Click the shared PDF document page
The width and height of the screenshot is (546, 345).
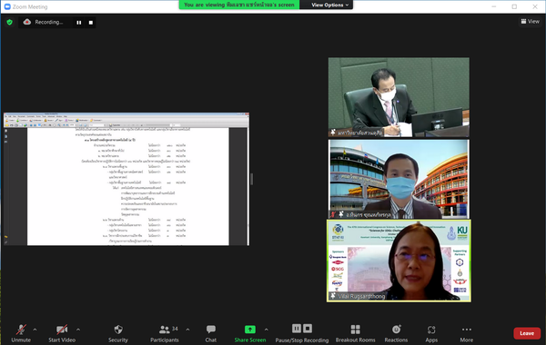[x=128, y=186]
